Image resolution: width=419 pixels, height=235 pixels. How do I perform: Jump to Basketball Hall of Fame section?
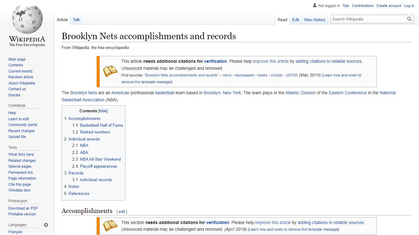point(102,125)
